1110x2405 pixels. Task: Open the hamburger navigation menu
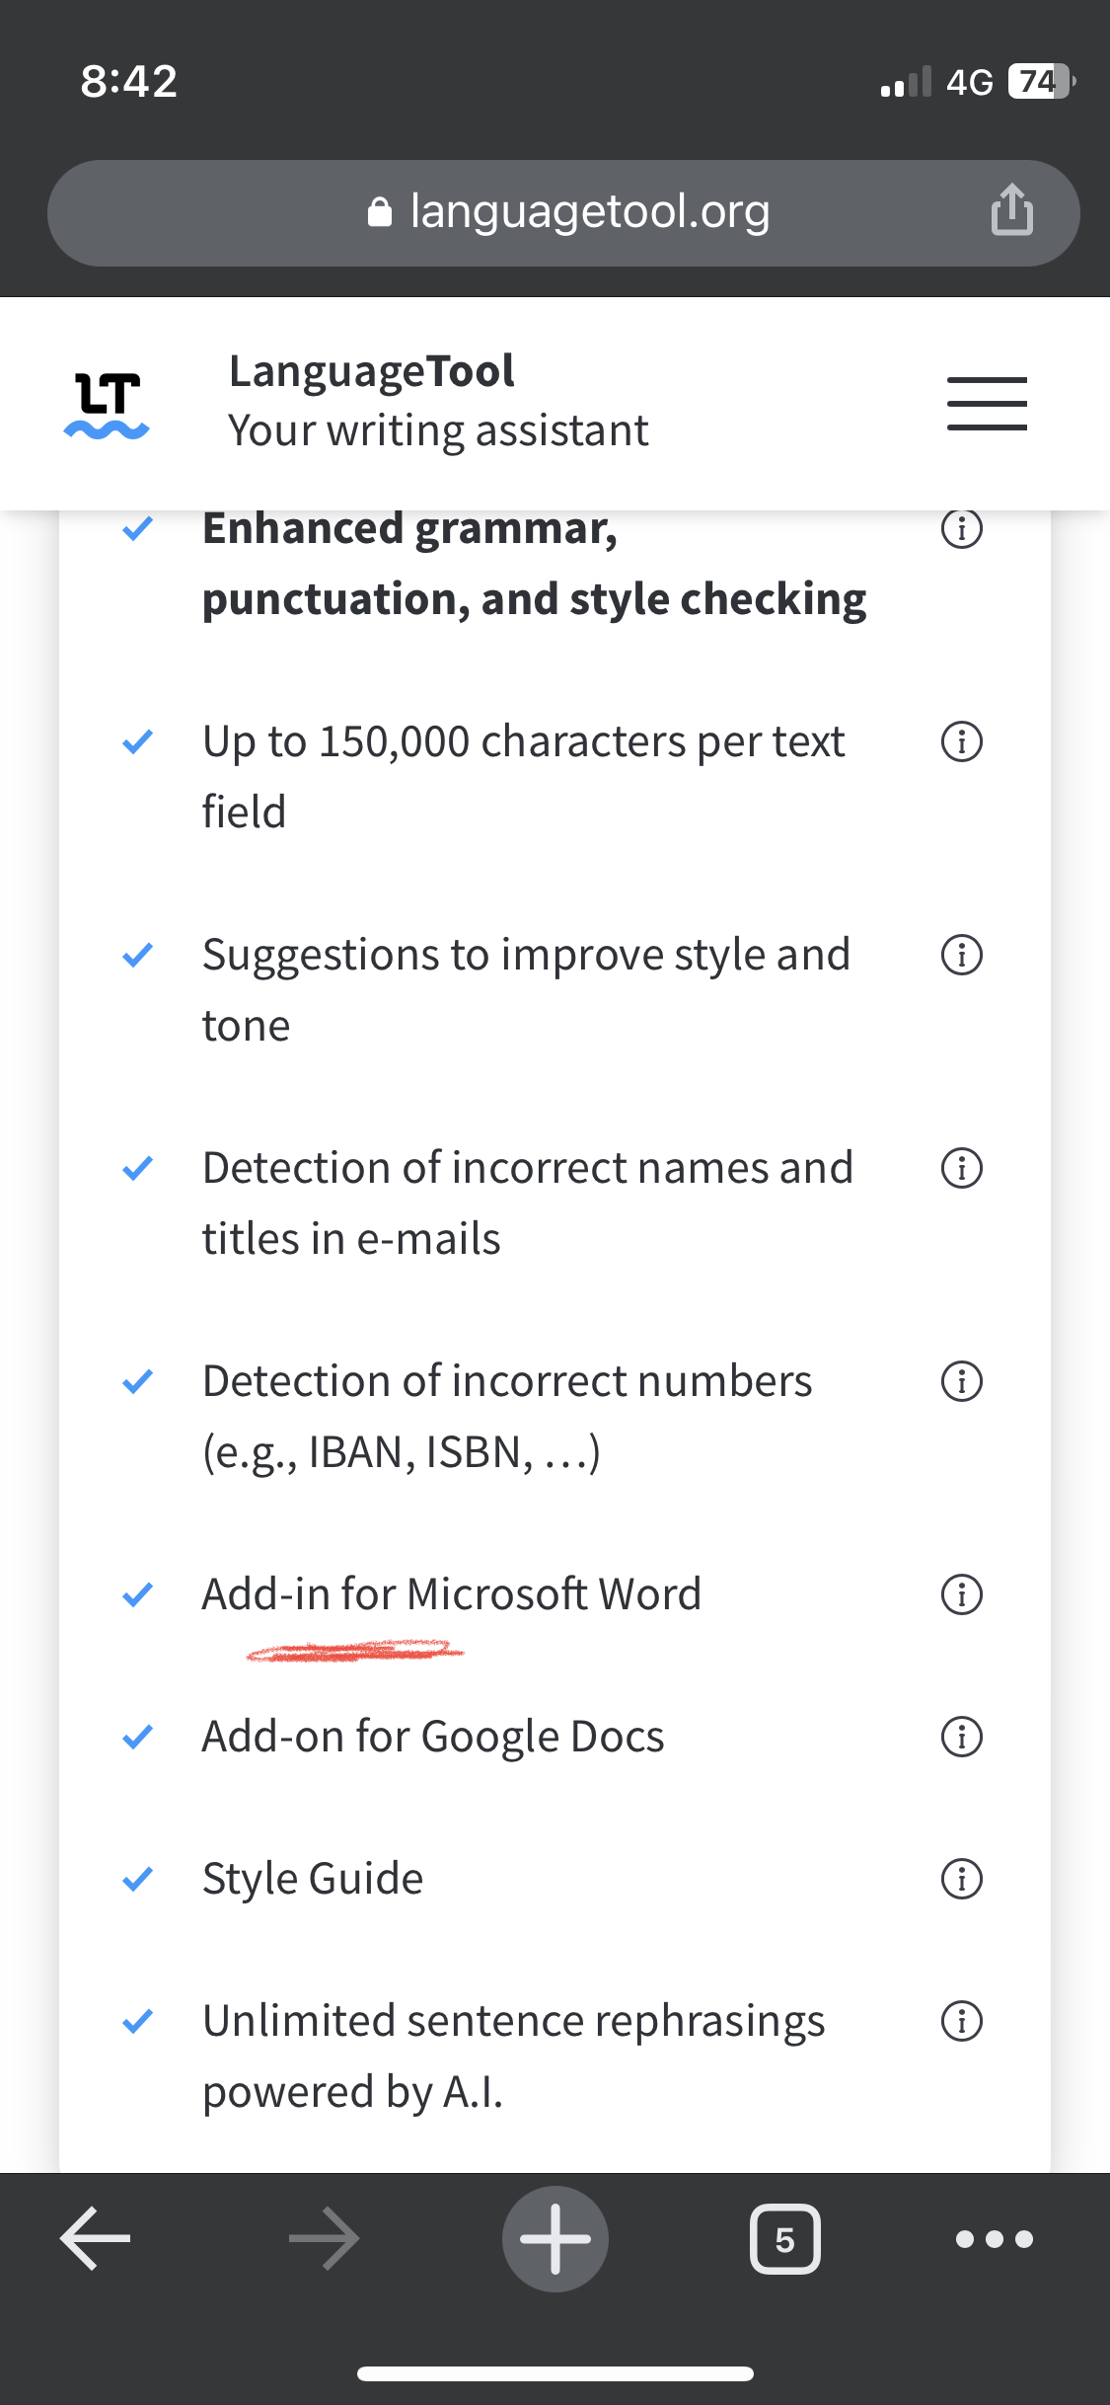pos(987,403)
